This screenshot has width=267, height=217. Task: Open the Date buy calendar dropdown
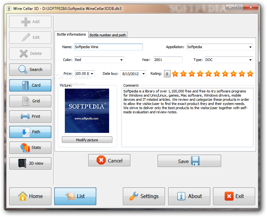(x=143, y=74)
